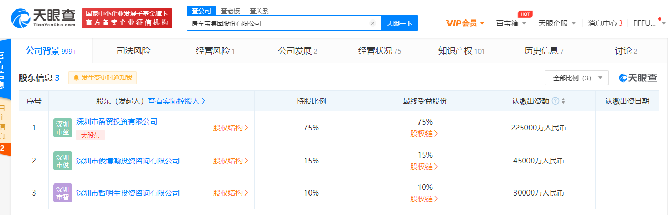Switch to the 历史信息 tab
Viewport: 668px width, 215px height.
click(544, 51)
